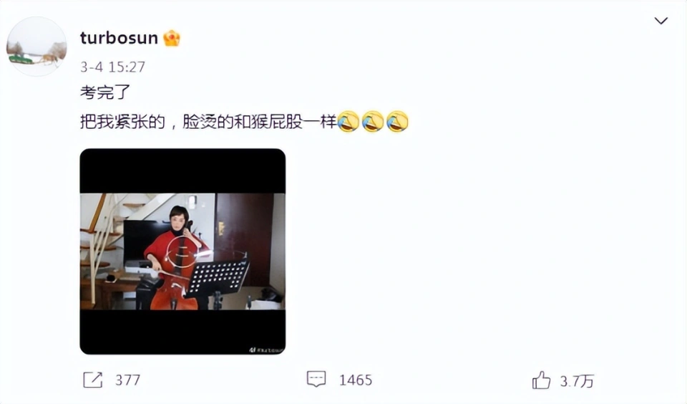The height and width of the screenshot is (404, 687).
Task: Click the red-sweater cellist in video
Action: 175,257
